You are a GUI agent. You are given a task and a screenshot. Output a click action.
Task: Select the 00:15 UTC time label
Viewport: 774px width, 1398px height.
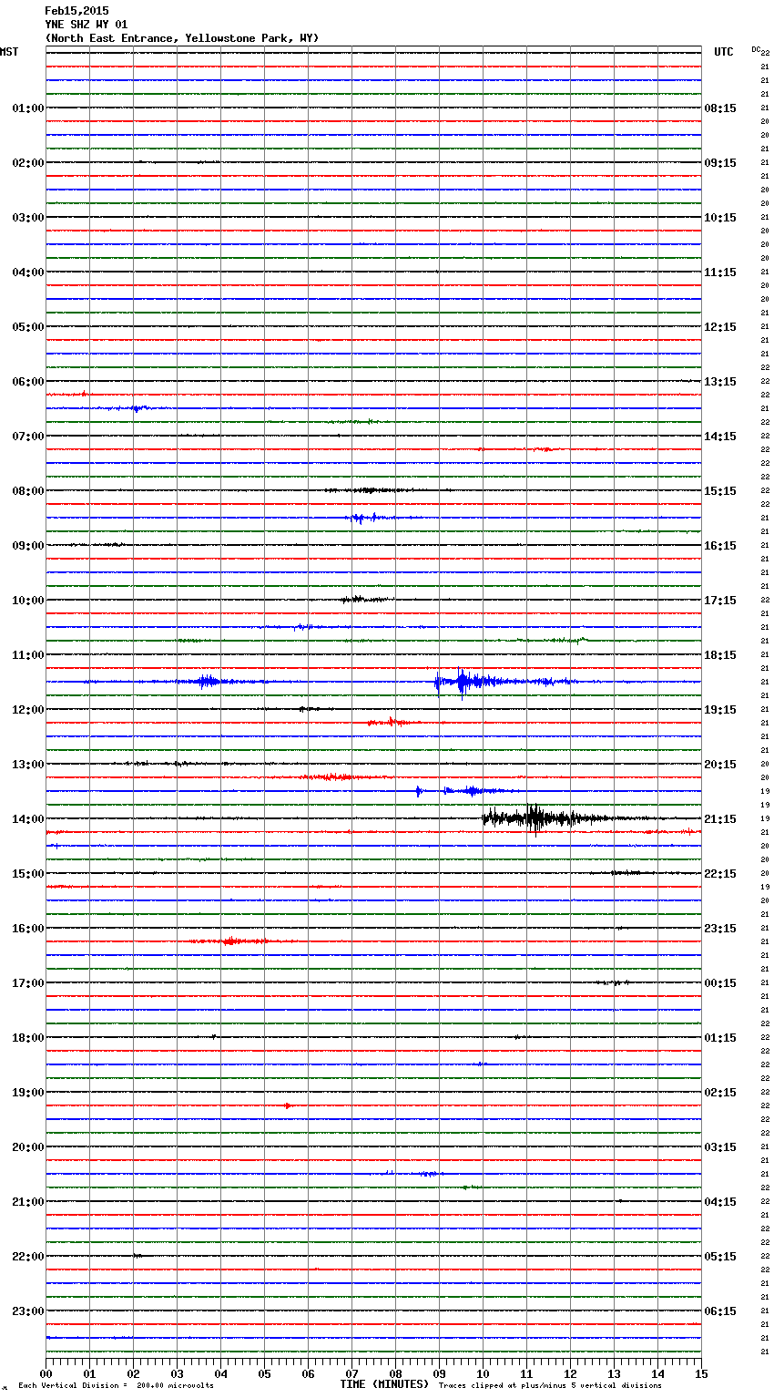[x=720, y=983]
